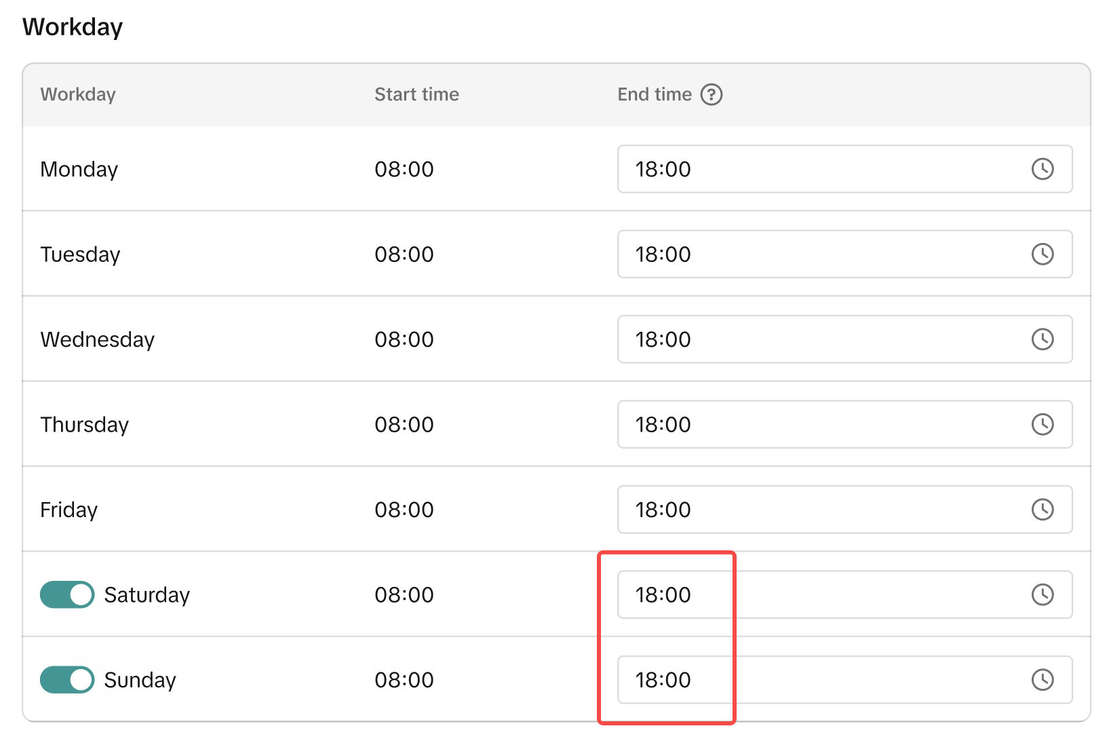
Task: Open Sunday end time clock picker
Action: 1042,680
